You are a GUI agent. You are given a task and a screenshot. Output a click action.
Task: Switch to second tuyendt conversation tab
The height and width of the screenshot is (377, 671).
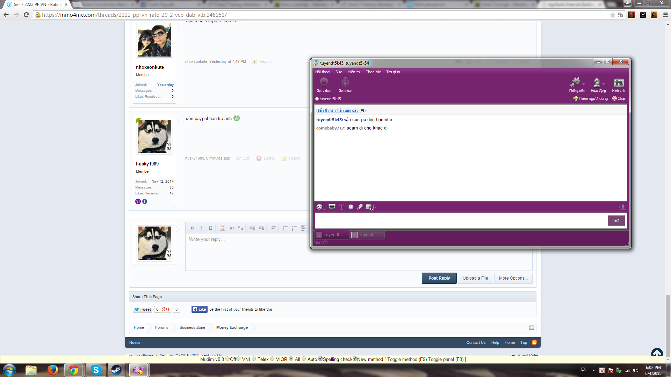pyautogui.click(x=367, y=235)
